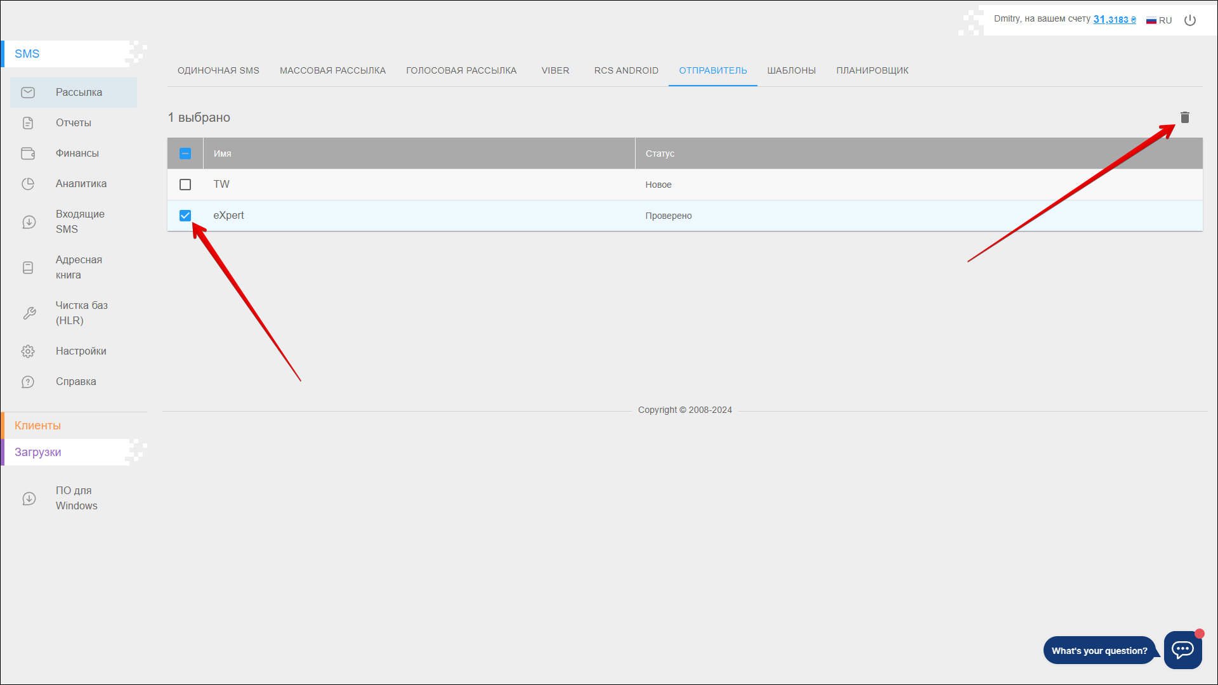1218x685 pixels.
Task: Open the chat bubble support widget
Action: [x=1182, y=649]
